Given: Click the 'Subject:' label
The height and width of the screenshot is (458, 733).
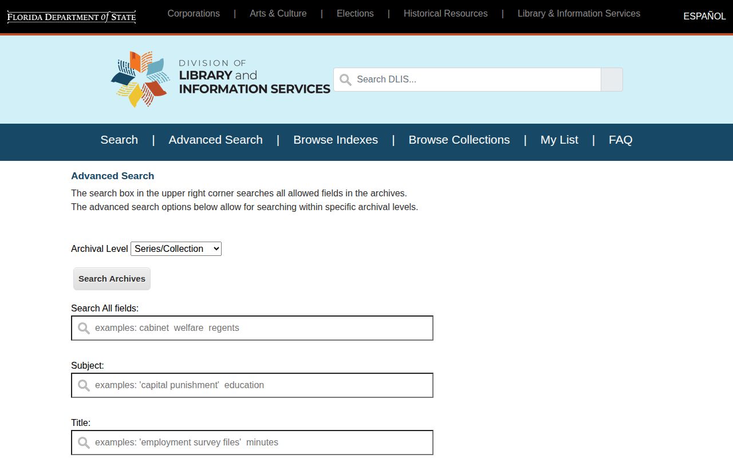Looking at the screenshot, I should 88,365.
